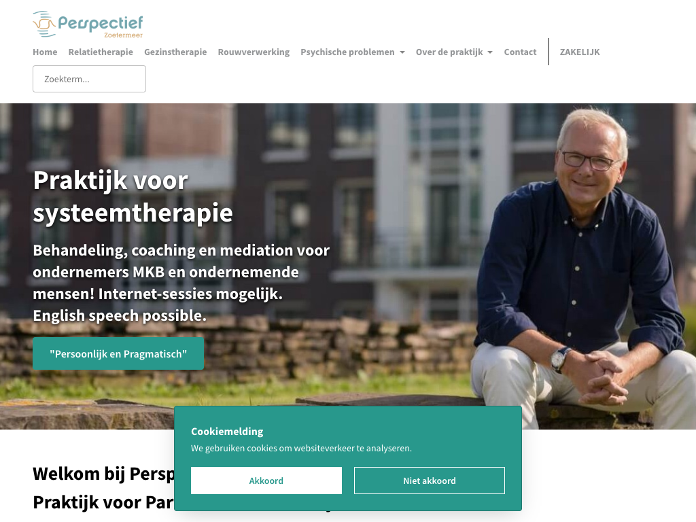Image resolution: width=696 pixels, height=522 pixels.
Task: Click the caret beside Over de praktijk
Action: [x=490, y=52]
